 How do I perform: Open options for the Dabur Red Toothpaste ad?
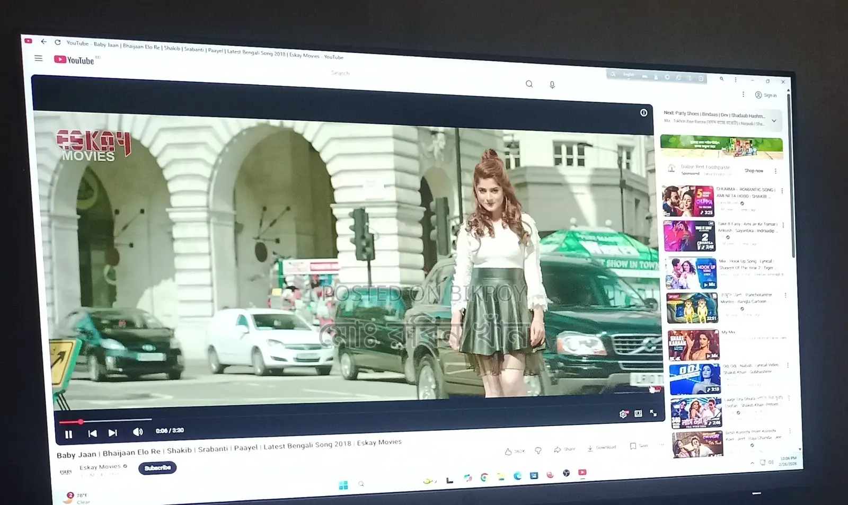tap(775, 171)
